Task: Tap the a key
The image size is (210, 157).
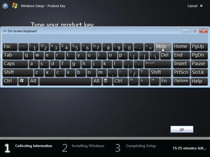Action: [x=34, y=64]
